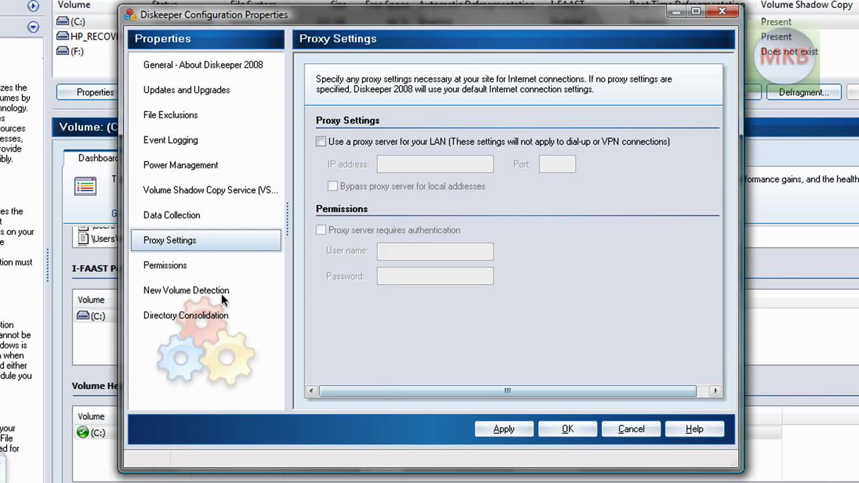Focus the Port field
Screen dimensions: 859x483
pos(557,164)
